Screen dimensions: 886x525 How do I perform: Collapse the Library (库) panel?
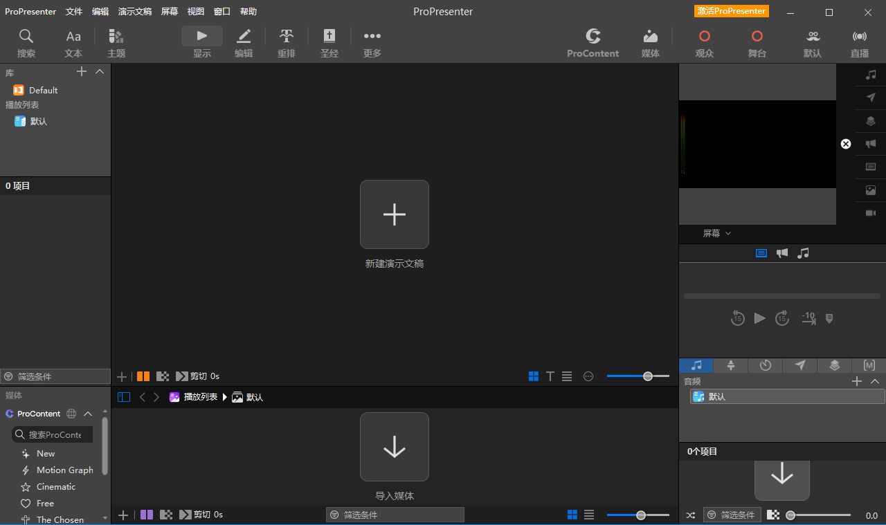pos(100,72)
